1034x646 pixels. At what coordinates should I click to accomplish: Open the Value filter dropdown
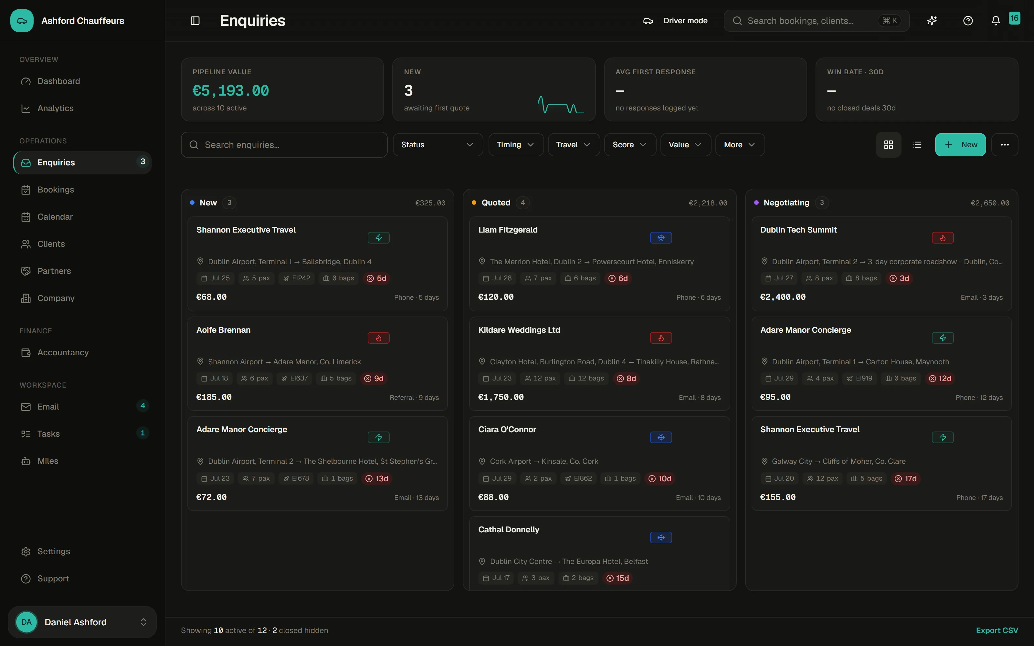[685, 145]
